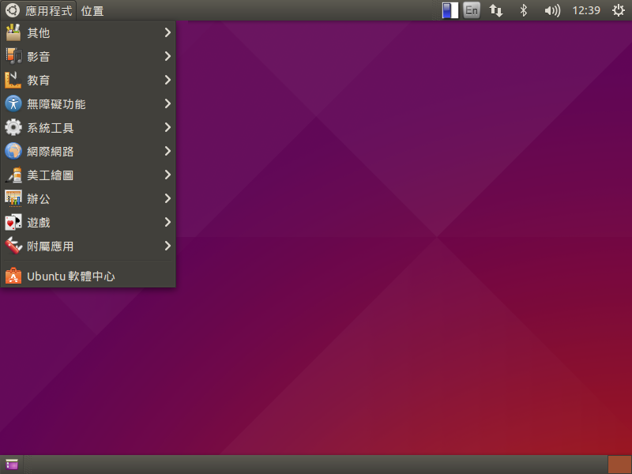Click the 無障礙功能 accessibility icon
Image resolution: width=632 pixels, height=474 pixels.
point(13,104)
